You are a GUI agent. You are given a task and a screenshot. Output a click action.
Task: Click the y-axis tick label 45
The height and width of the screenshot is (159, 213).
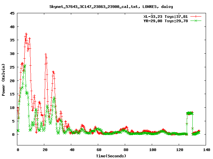(12, 13)
